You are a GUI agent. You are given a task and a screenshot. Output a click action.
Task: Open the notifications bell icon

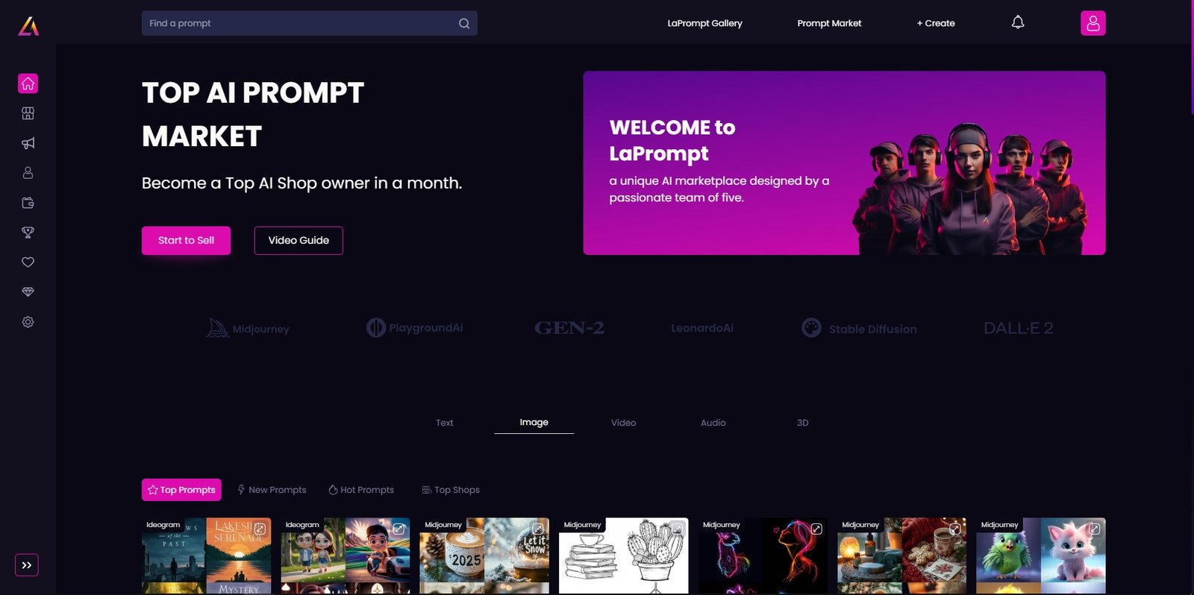coord(1018,22)
